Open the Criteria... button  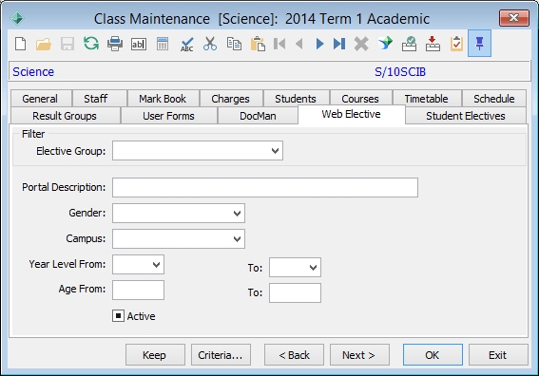(221, 355)
